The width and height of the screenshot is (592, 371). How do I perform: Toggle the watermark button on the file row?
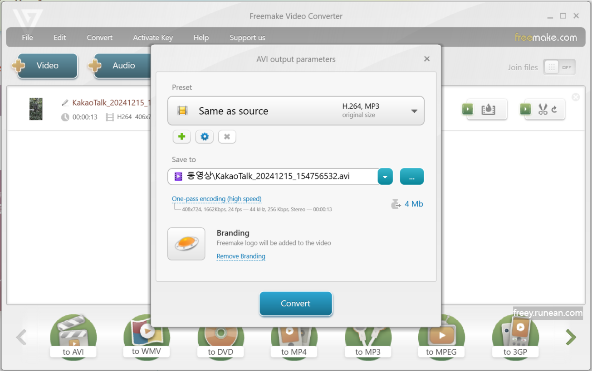pyautogui.click(x=488, y=109)
